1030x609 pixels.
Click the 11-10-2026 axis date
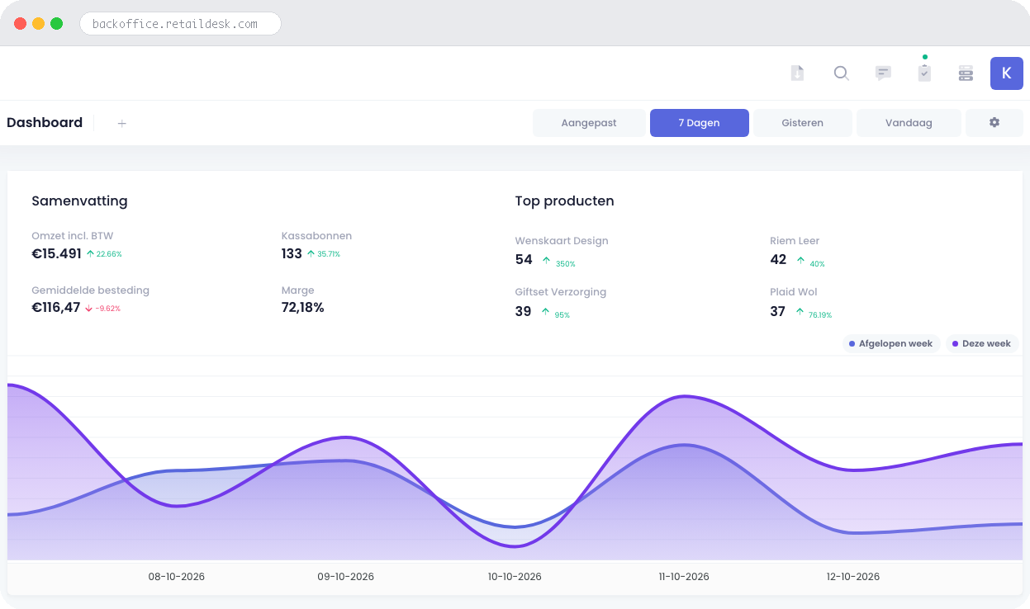point(684,577)
